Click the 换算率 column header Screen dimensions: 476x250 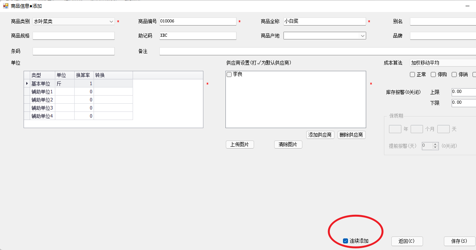tap(84, 75)
